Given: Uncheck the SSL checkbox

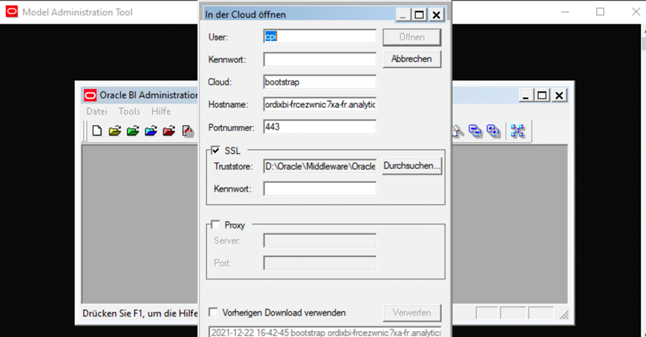Looking at the screenshot, I should pos(215,151).
